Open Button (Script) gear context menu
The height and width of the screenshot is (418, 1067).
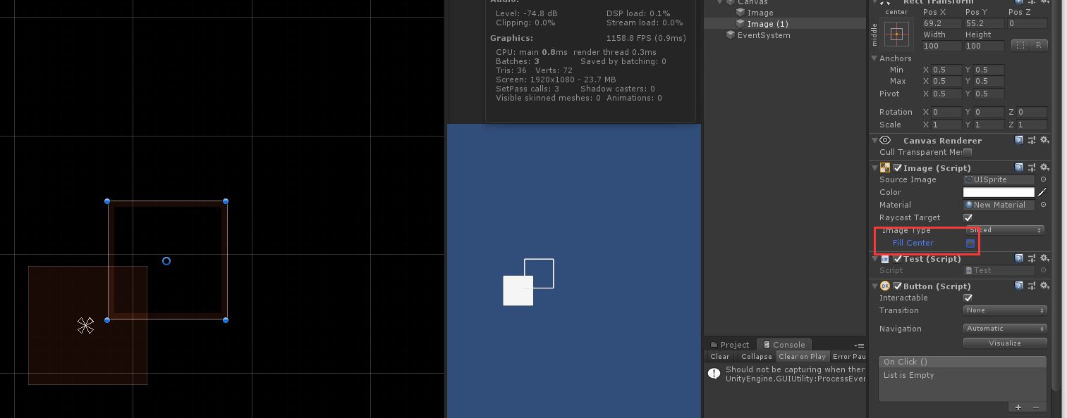tap(1044, 286)
